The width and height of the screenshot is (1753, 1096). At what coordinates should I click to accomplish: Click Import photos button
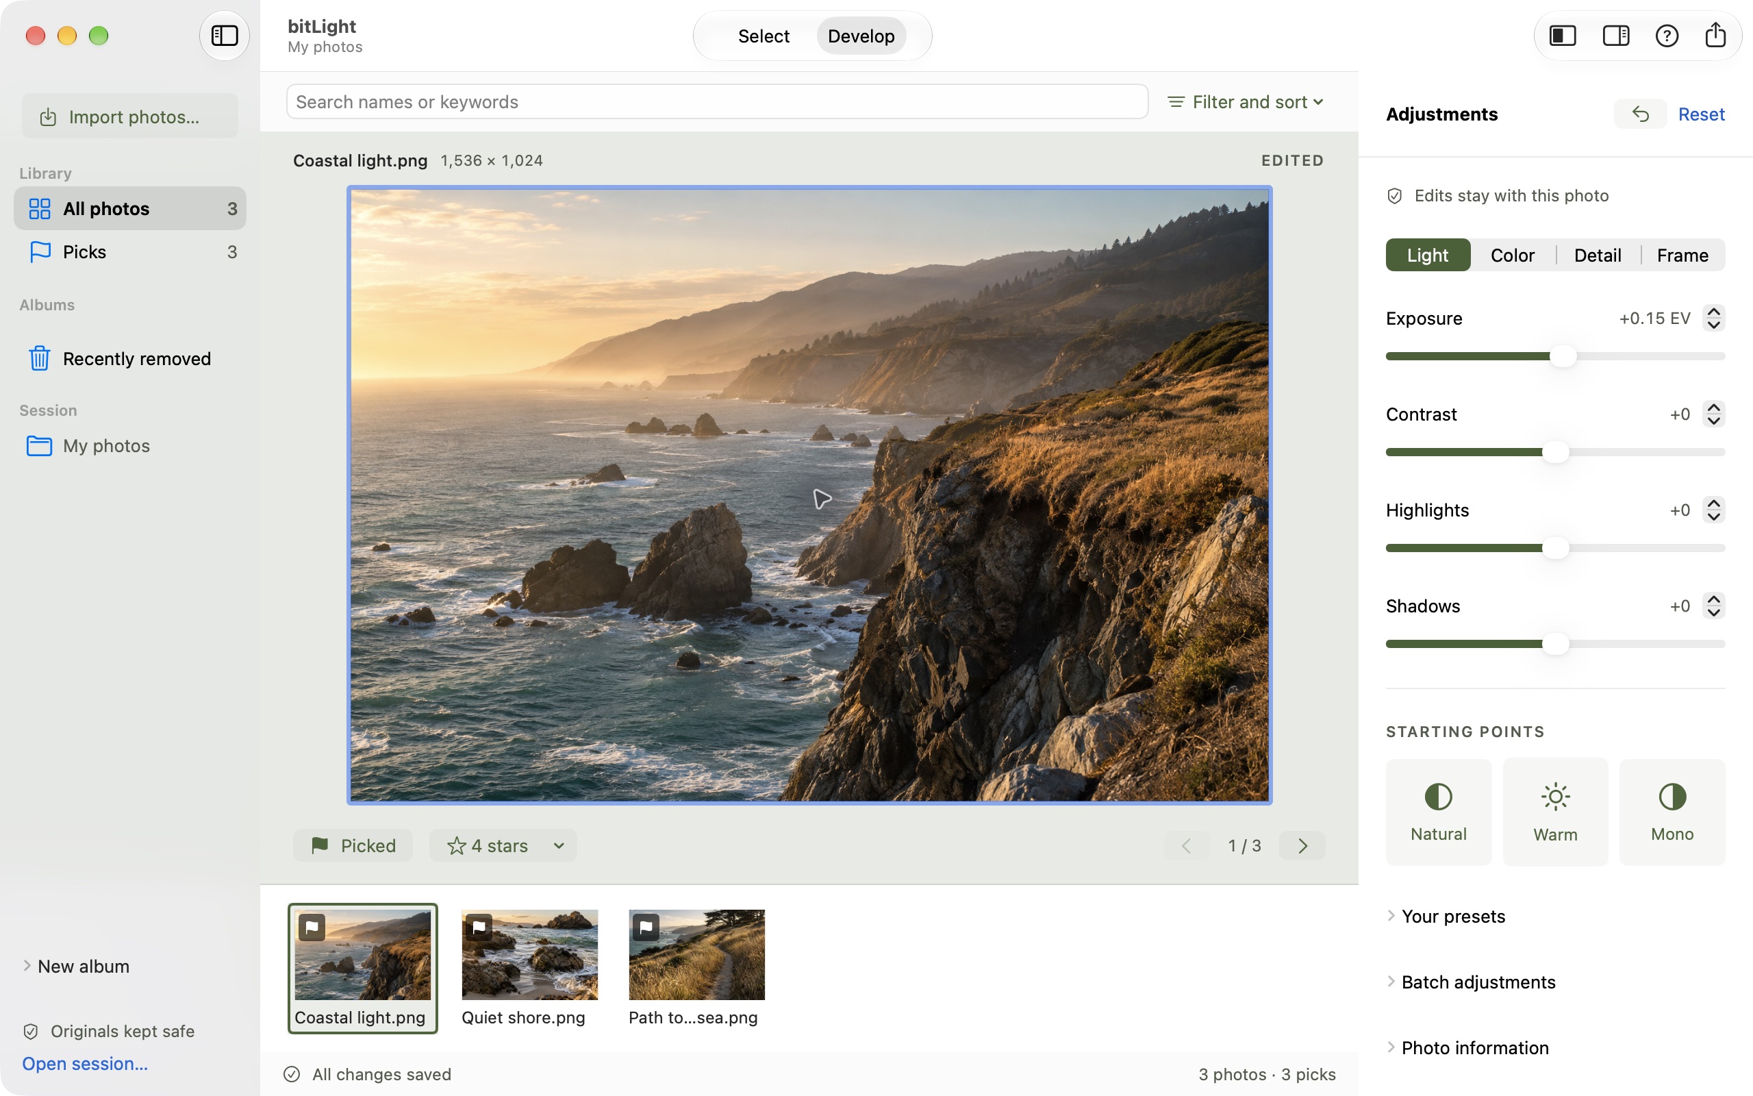(x=129, y=116)
